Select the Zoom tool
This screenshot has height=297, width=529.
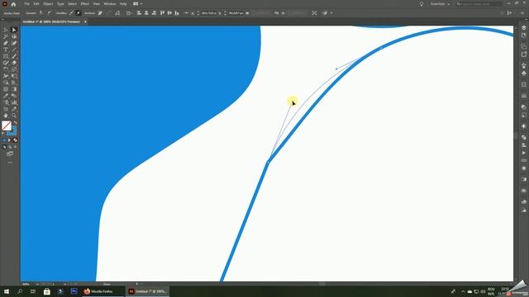[14, 115]
